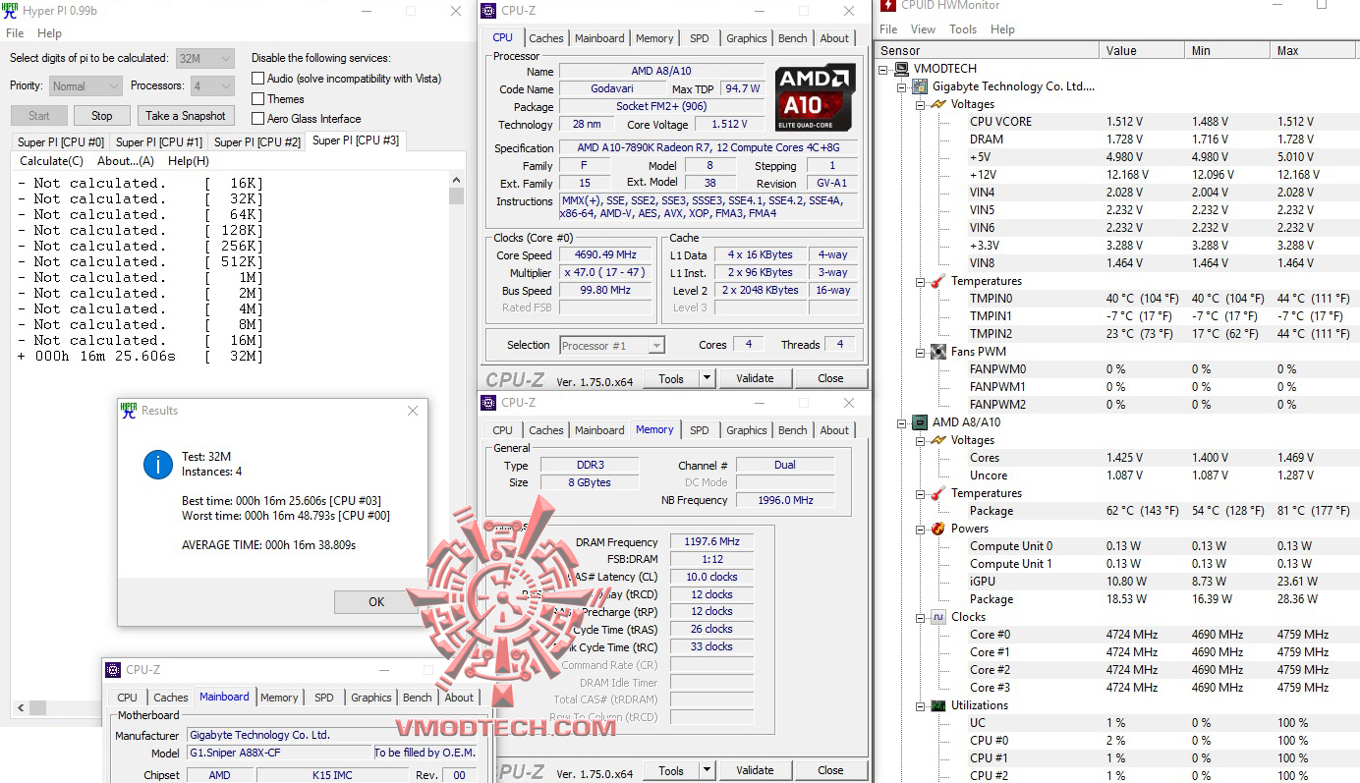Select the Core #3 clock row
The image size is (1360, 783).
(x=1117, y=688)
